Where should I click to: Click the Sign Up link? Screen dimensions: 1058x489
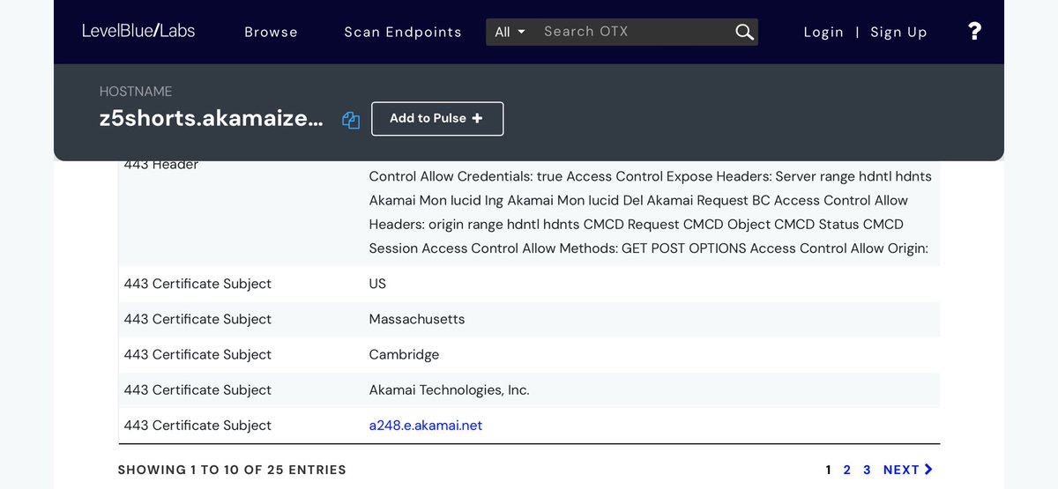(898, 32)
